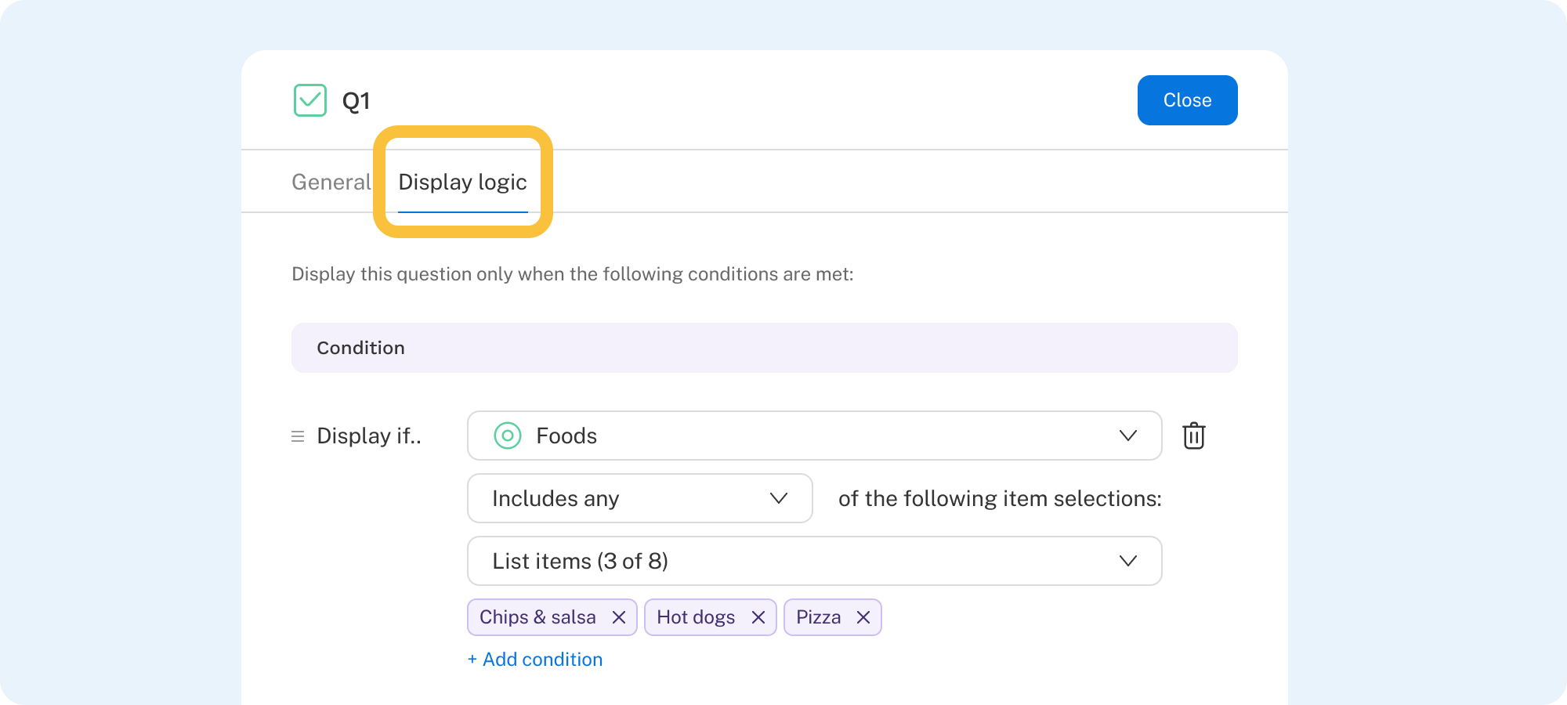Click the green Q1 checkbox icon

point(310,100)
